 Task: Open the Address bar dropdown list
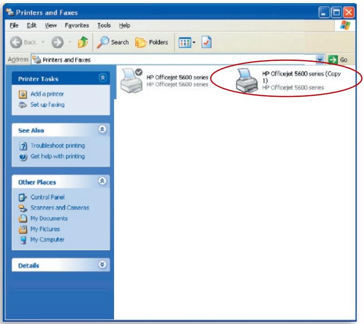(x=320, y=60)
